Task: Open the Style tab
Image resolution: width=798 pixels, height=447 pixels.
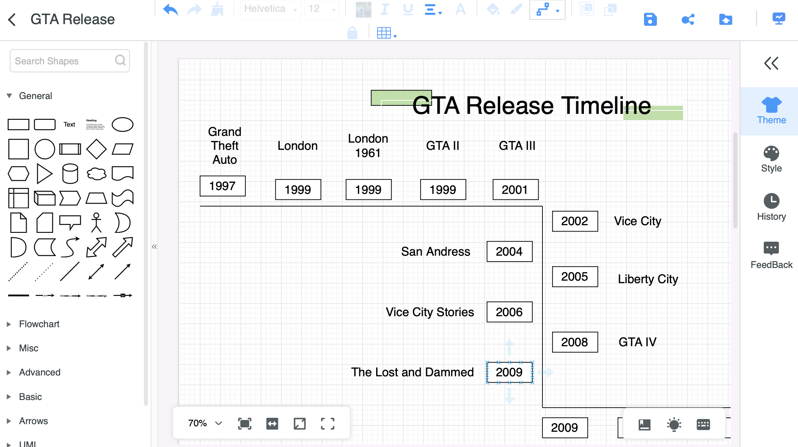Action: (x=771, y=159)
